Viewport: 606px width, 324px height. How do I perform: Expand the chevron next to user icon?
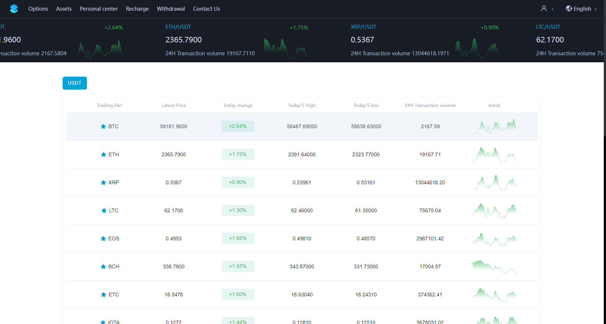553,9
